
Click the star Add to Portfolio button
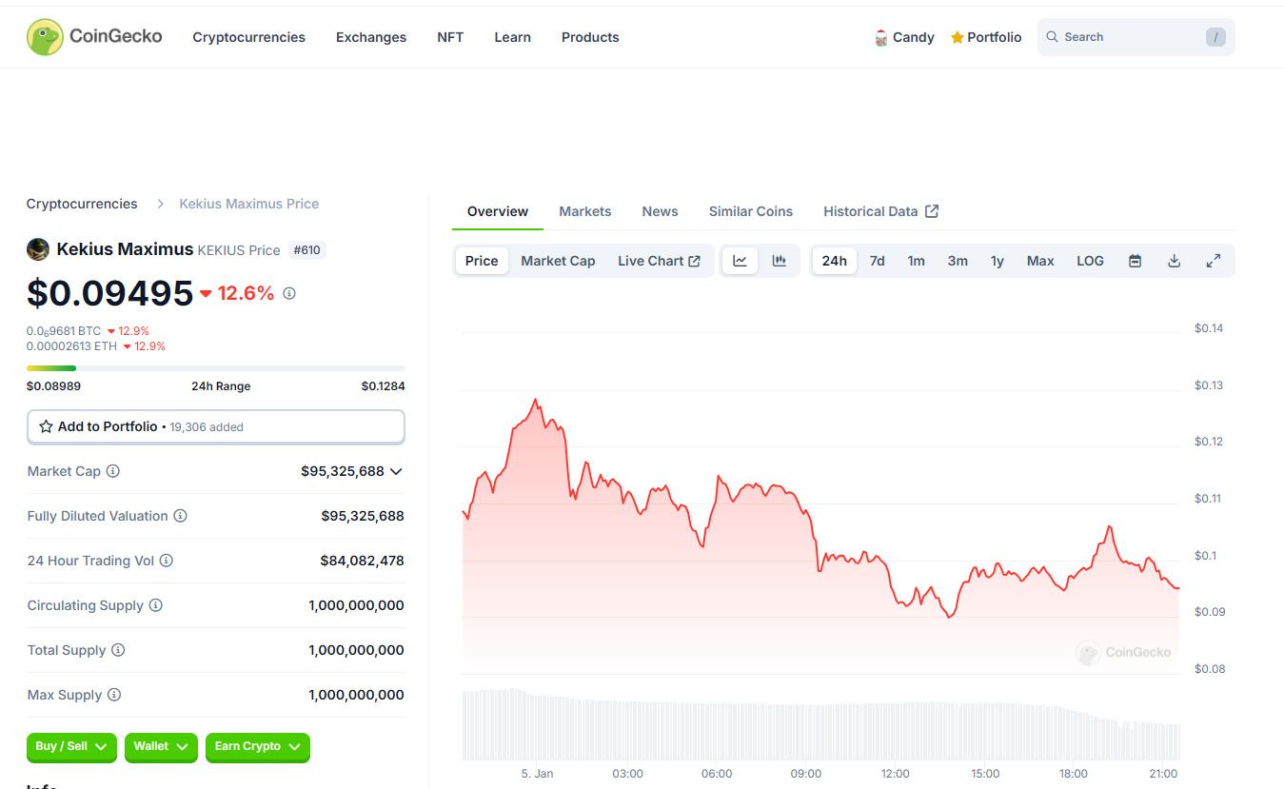[215, 426]
